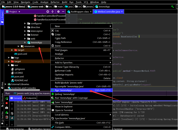This screenshot has height=130, width=178.
Task: Choose Run 'JeesnsApp' in context menu
Action: coord(82,90)
